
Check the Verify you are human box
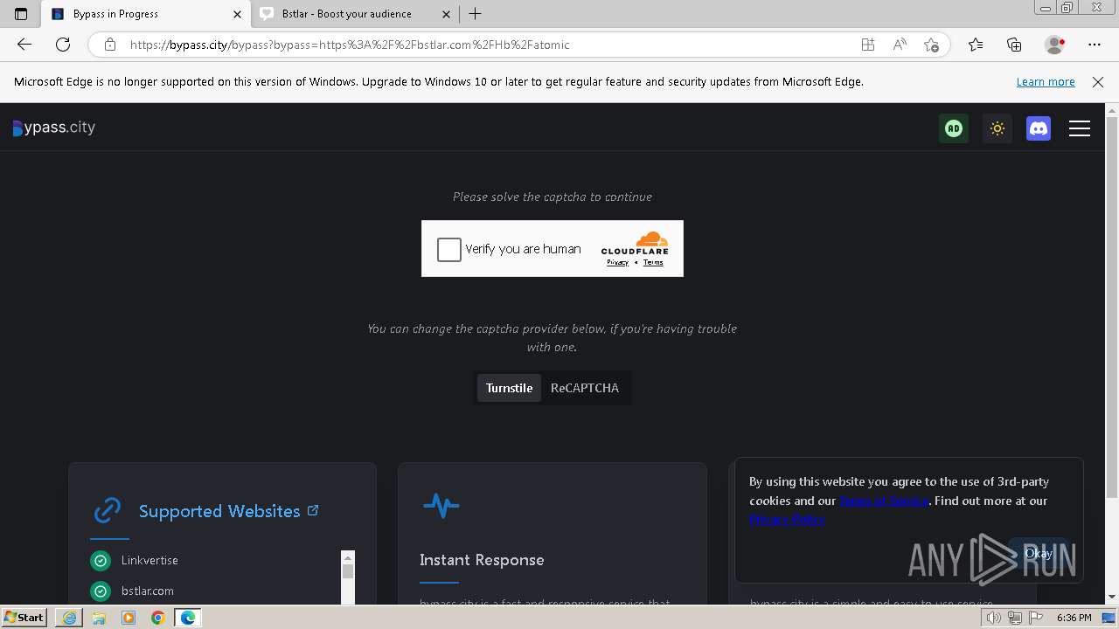click(x=448, y=249)
